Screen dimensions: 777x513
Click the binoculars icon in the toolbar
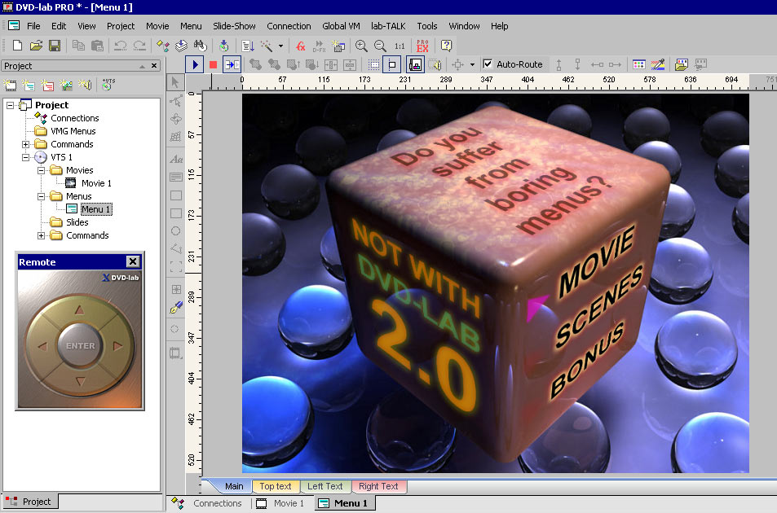click(x=201, y=46)
